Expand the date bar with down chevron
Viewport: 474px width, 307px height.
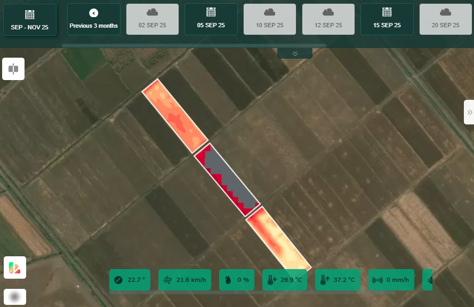295,53
